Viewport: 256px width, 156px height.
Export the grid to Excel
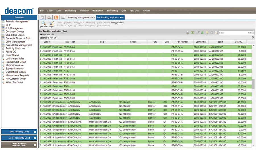click(193, 33)
